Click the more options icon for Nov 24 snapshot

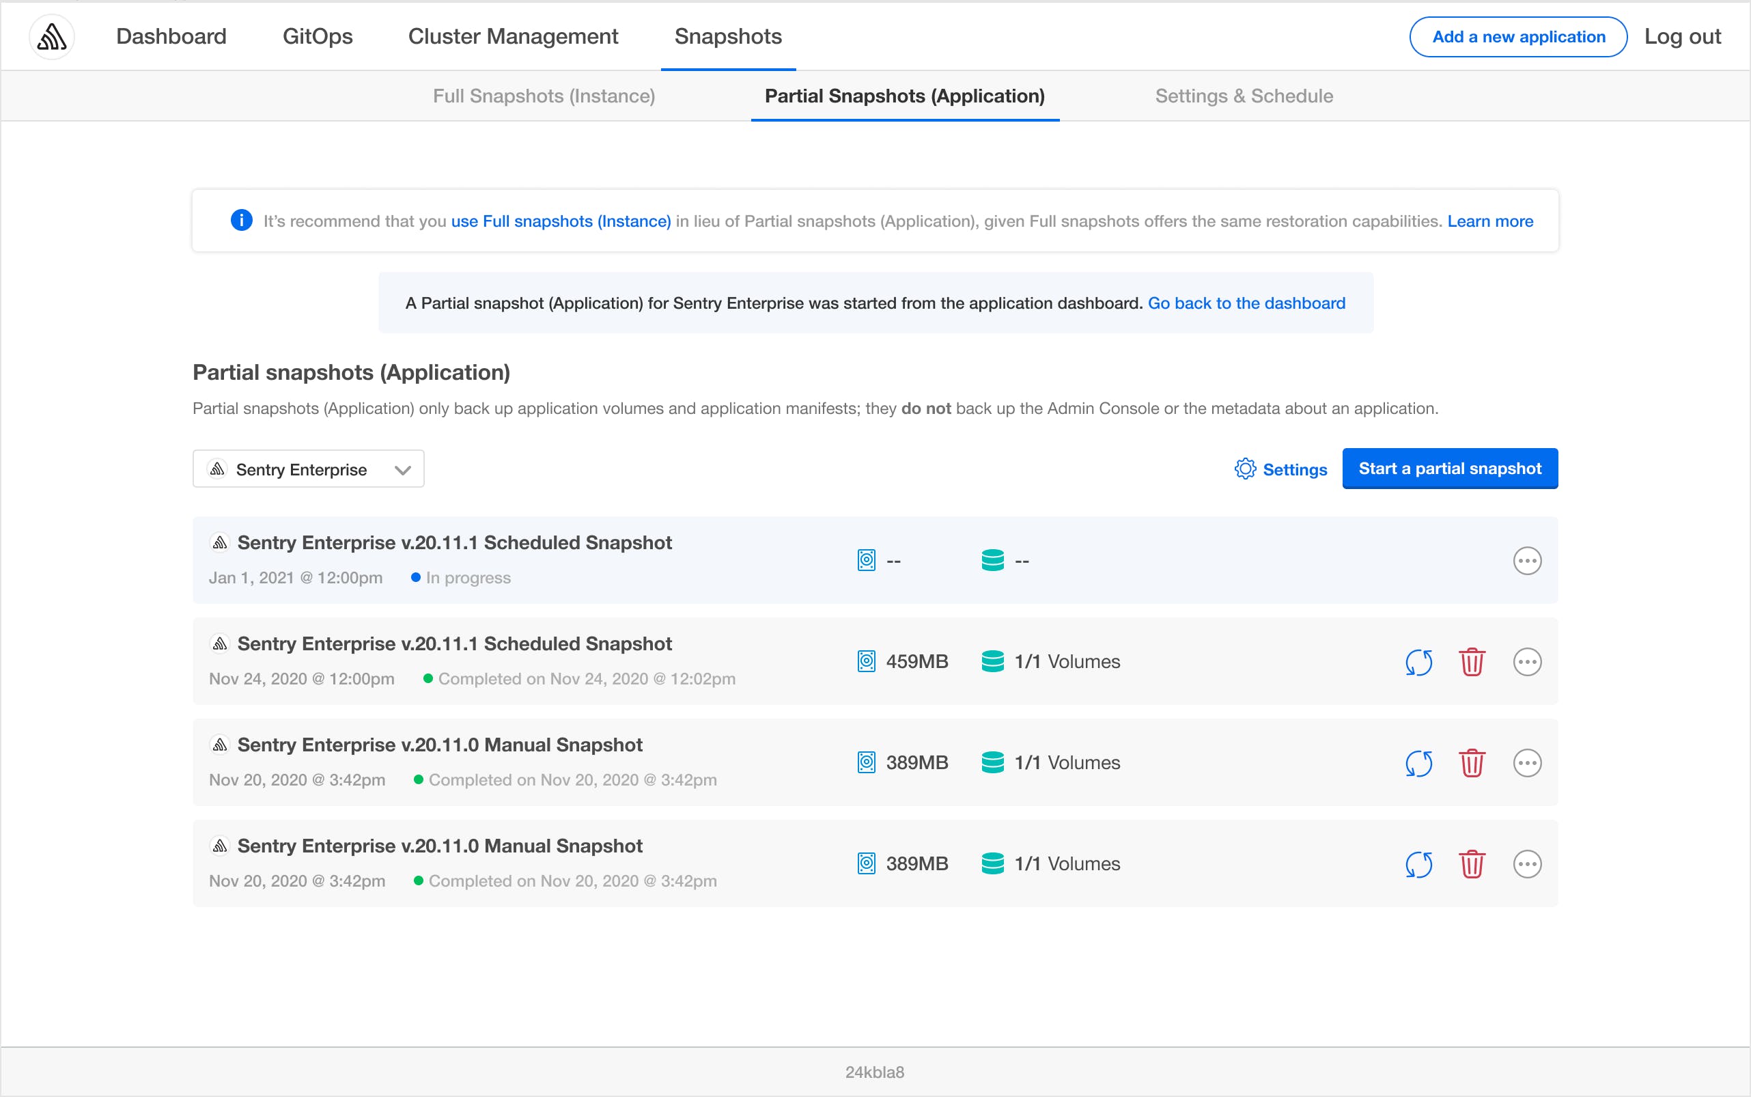click(1528, 661)
